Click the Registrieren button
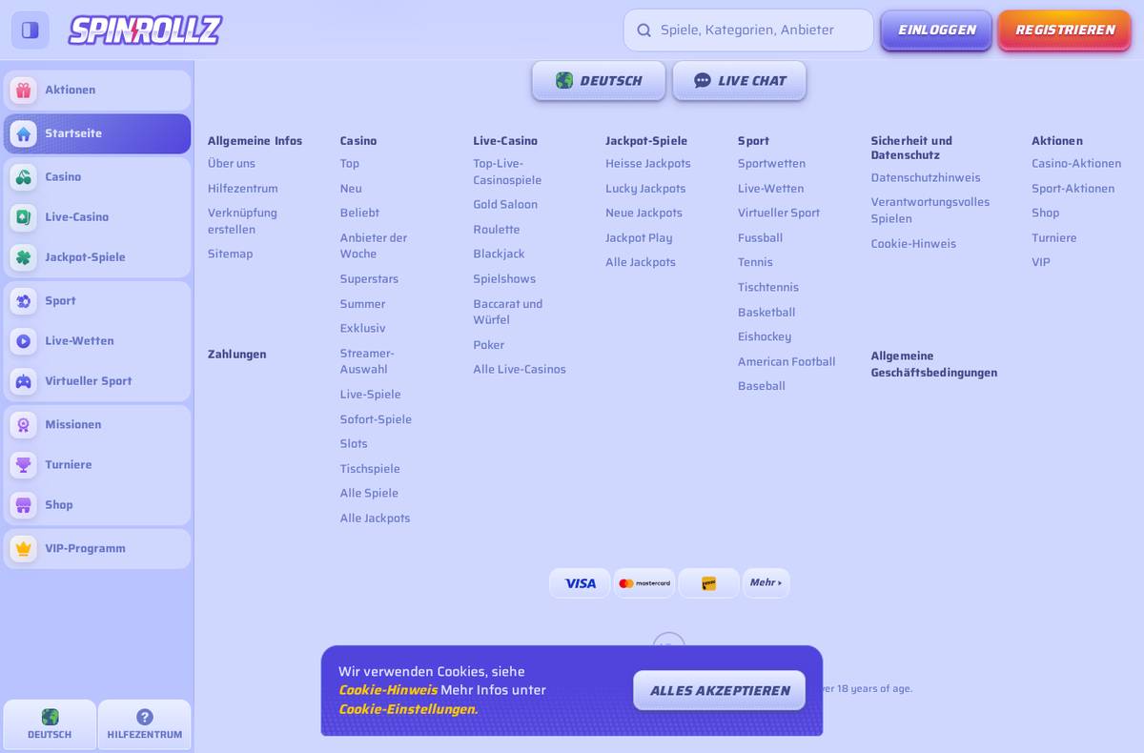1144x753 pixels. tap(1064, 31)
